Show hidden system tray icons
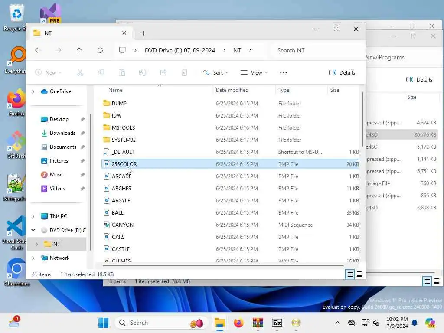The height and width of the screenshot is (333, 444). point(337,323)
